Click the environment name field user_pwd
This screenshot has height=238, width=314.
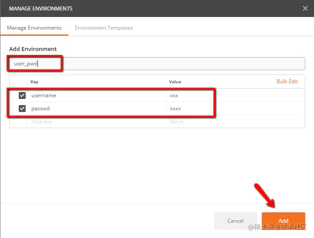[157, 64]
